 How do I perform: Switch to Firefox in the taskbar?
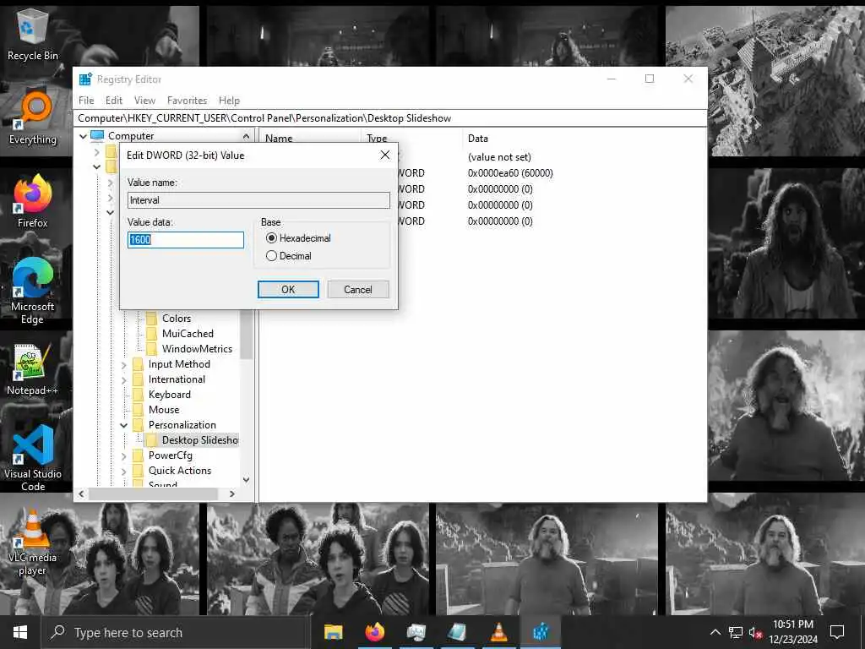point(374,632)
